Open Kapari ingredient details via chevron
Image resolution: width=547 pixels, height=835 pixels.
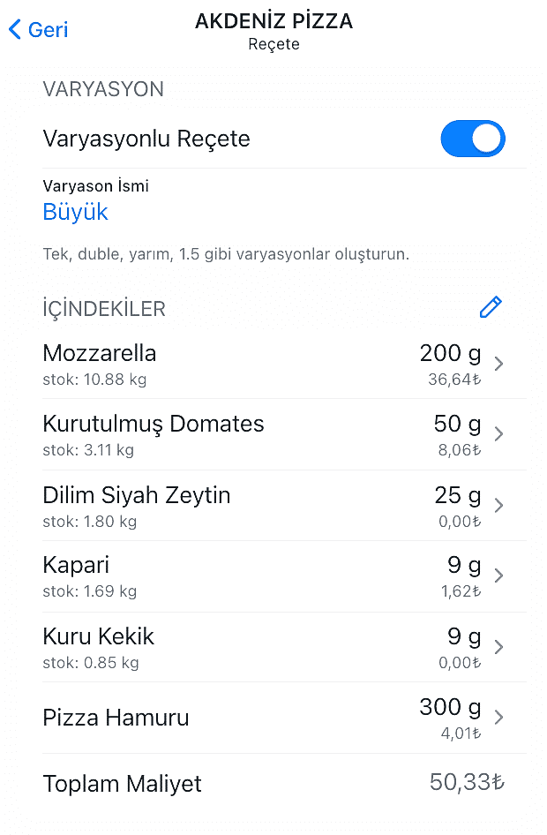pyautogui.click(x=498, y=575)
